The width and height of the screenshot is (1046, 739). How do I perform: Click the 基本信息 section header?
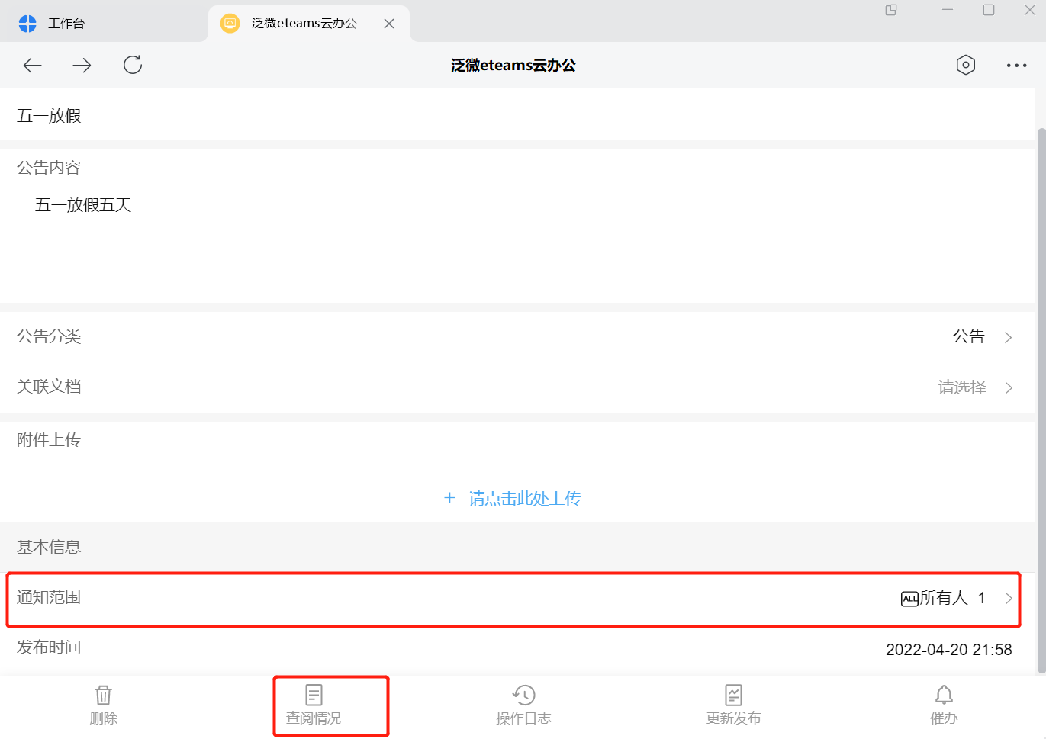tap(49, 548)
